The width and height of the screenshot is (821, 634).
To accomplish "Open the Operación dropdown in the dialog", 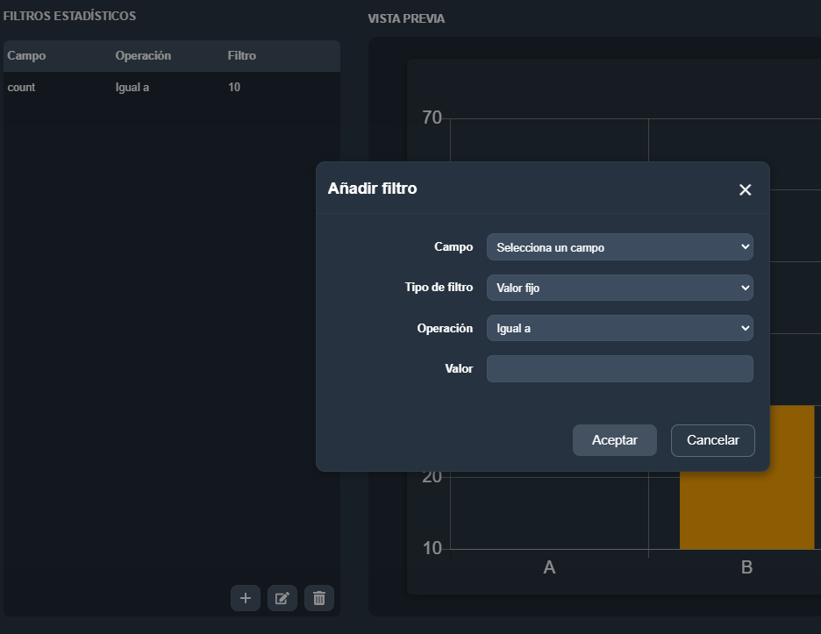I will 619,328.
